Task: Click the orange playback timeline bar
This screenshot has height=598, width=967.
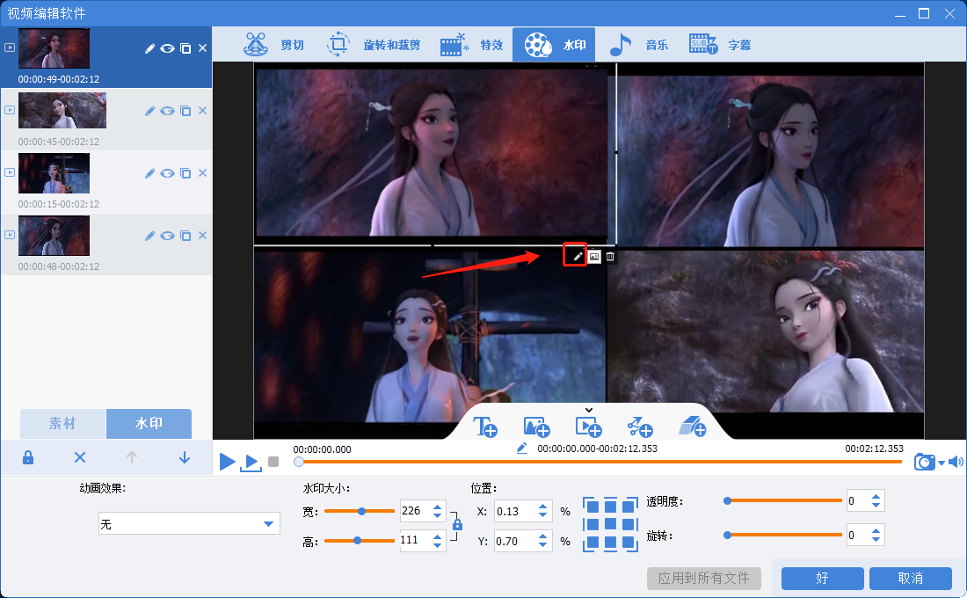Action: (600, 462)
